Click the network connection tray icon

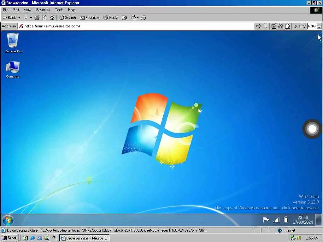[x=293, y=238]
